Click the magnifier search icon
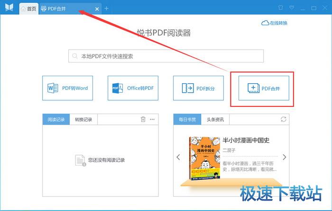The height and width of the screenshot is (211, 332). [x=74, y=56]
